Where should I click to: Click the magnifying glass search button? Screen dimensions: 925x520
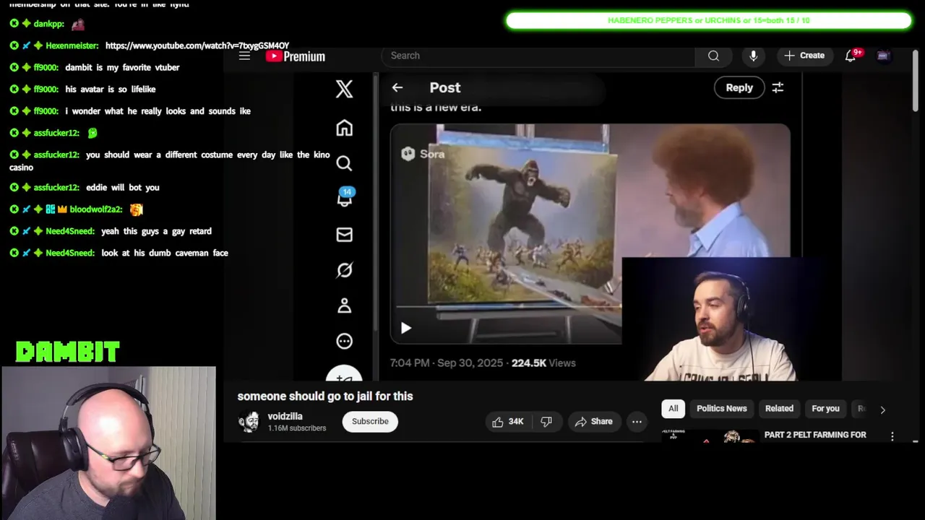tap(713, 56)
